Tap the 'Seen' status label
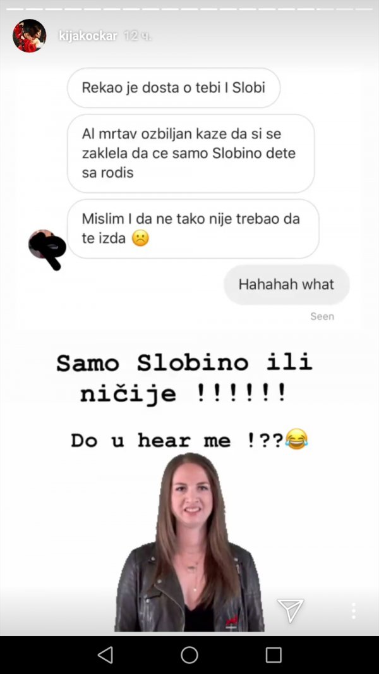379x674 pixels. [322, 316]
